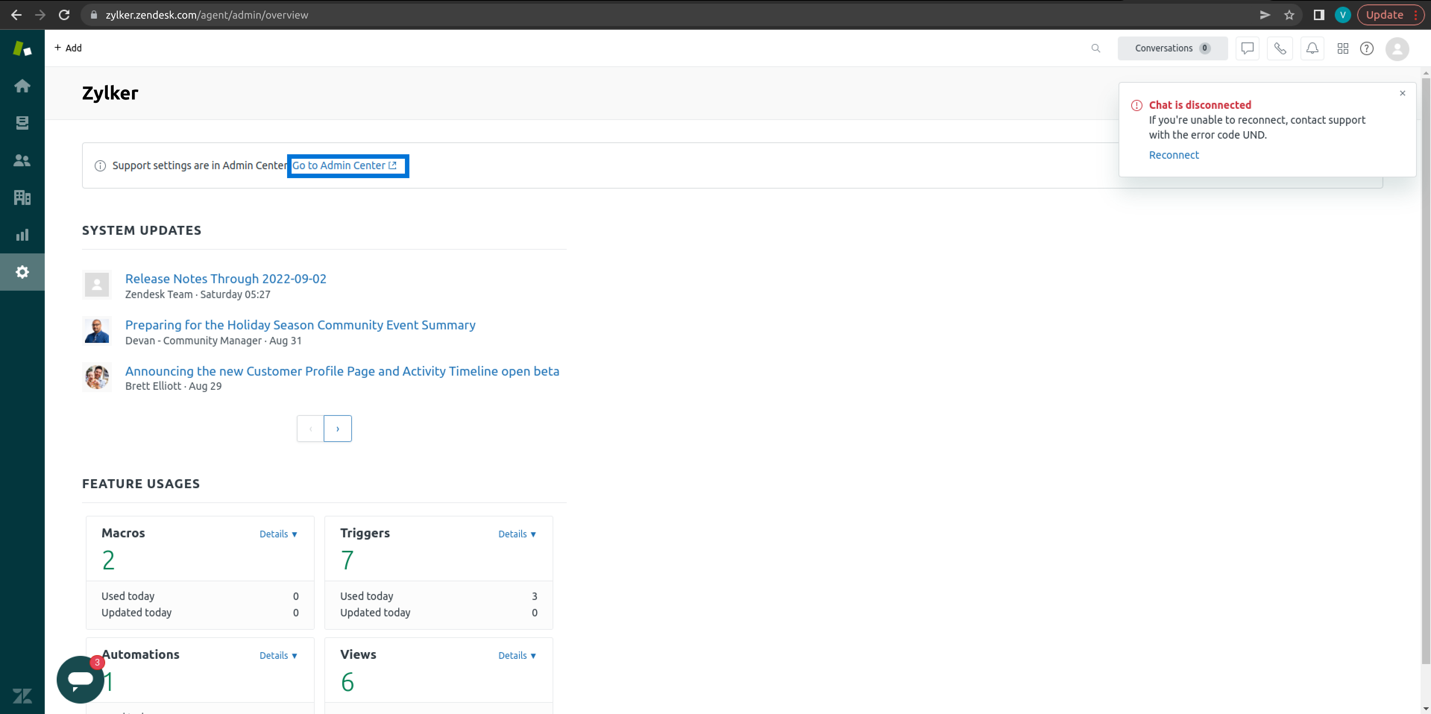
Task: Expand the Details dropdown for Macros
Action: click(278, 534)
